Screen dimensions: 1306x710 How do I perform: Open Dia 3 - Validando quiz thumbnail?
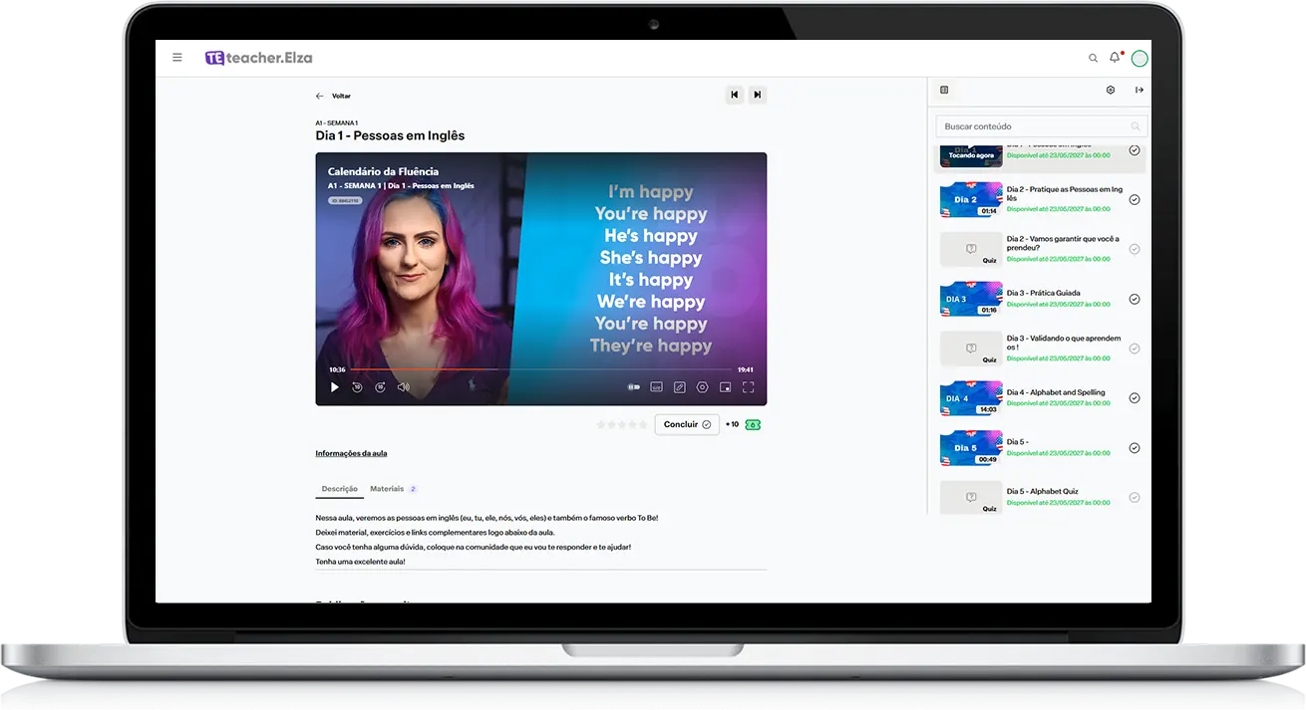[971, 349]
